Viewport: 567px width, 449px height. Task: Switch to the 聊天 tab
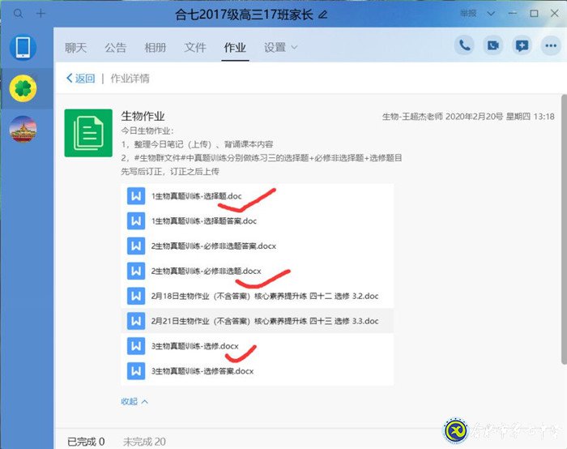(75, 48)
